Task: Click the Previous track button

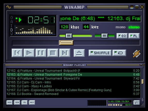Action: (x=17, y=53)
